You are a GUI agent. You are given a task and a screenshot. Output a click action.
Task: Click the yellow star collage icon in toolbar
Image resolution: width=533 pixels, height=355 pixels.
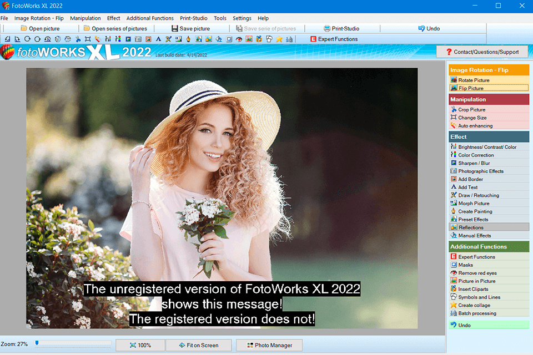point(279,39)
